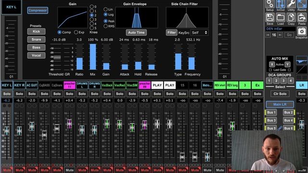Select the Exp radio button

(76, 32)
